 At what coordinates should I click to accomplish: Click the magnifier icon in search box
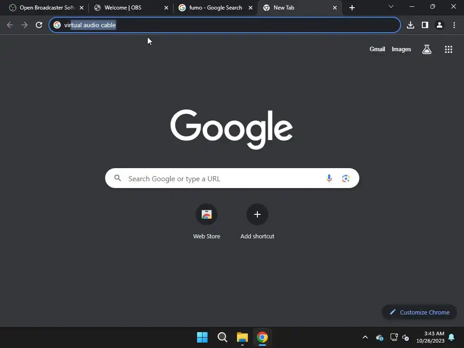[117, 178]
